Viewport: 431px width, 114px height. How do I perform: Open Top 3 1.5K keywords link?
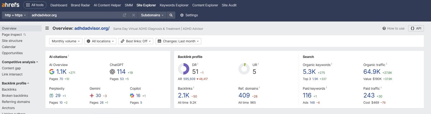coord(315,79)
